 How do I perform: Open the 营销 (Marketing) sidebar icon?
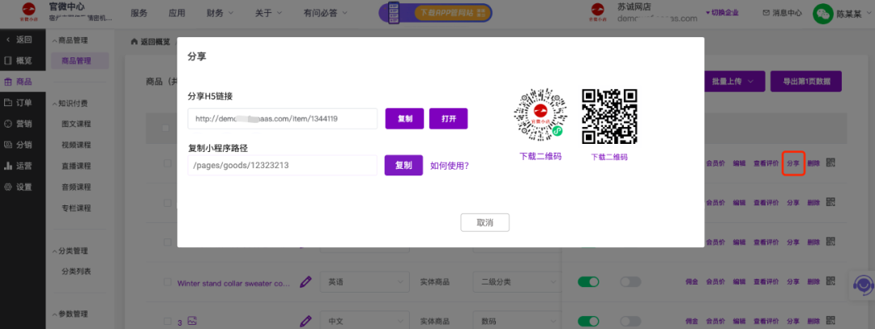point(9,124)
